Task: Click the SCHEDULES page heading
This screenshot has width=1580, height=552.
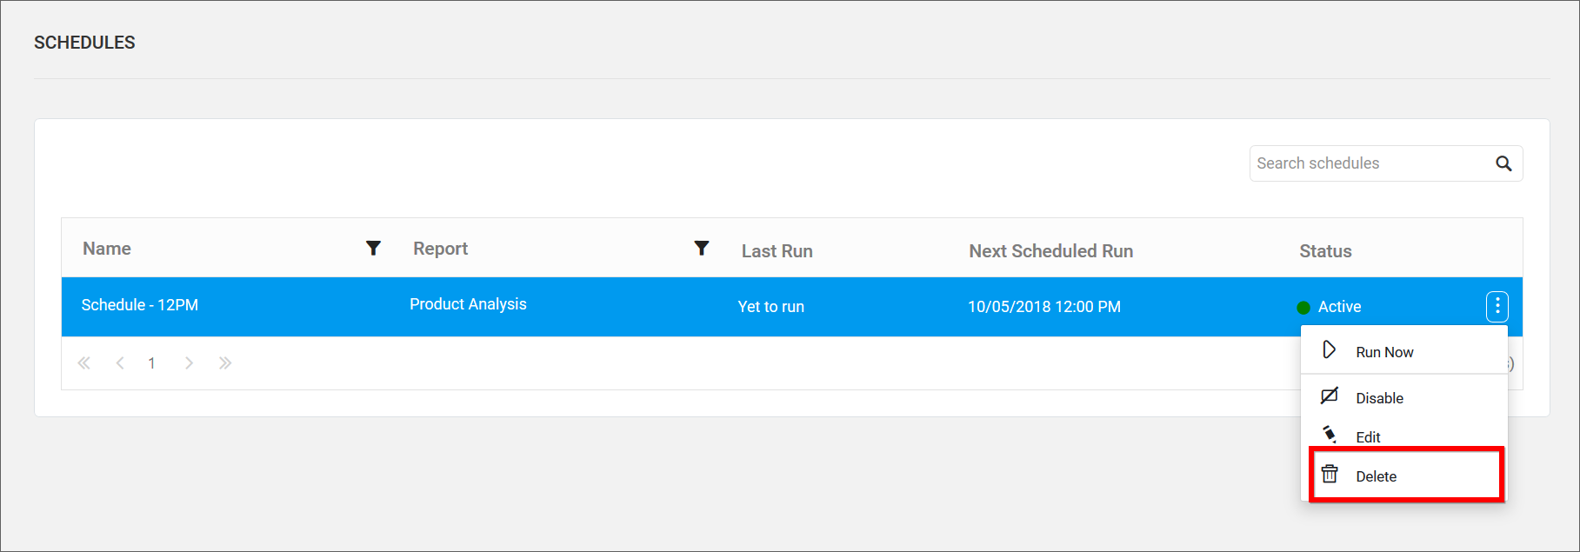Action: coord(84,43)
